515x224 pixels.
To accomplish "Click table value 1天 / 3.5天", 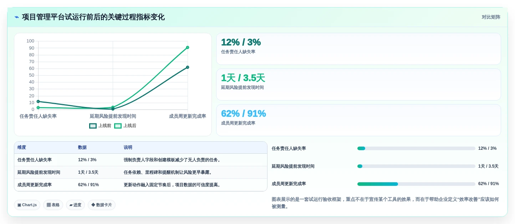I will point(88,172).
